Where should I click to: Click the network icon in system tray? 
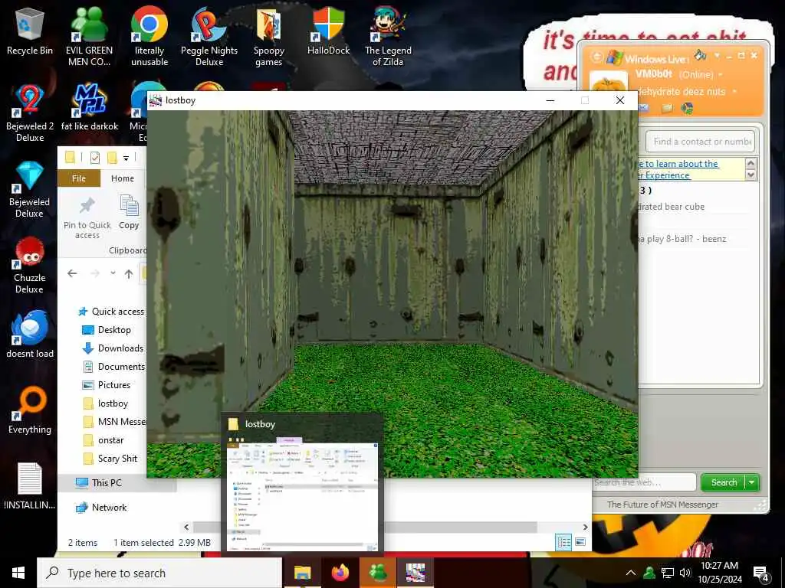[668, 573]
